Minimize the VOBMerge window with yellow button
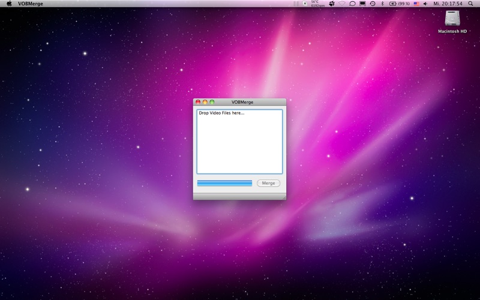Screen dimensions: 480x300 pos(205,102)
